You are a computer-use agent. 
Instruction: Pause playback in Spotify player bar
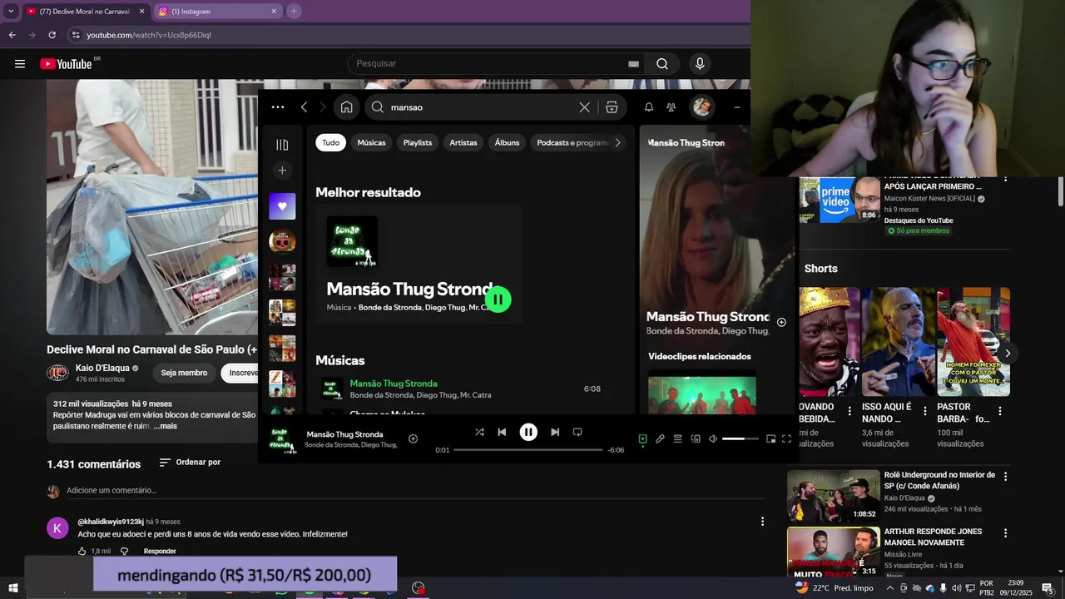coord(528,432)
